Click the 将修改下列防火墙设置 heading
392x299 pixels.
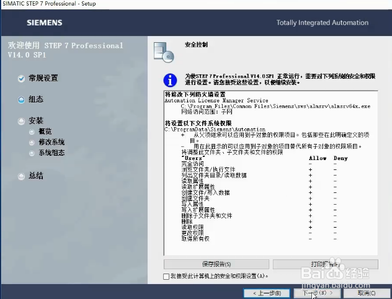[195, 94]
